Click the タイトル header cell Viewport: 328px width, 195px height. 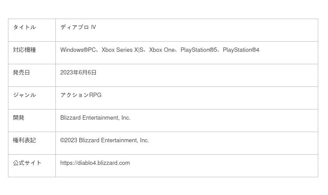pyautogui.click(x=24, y=27)
